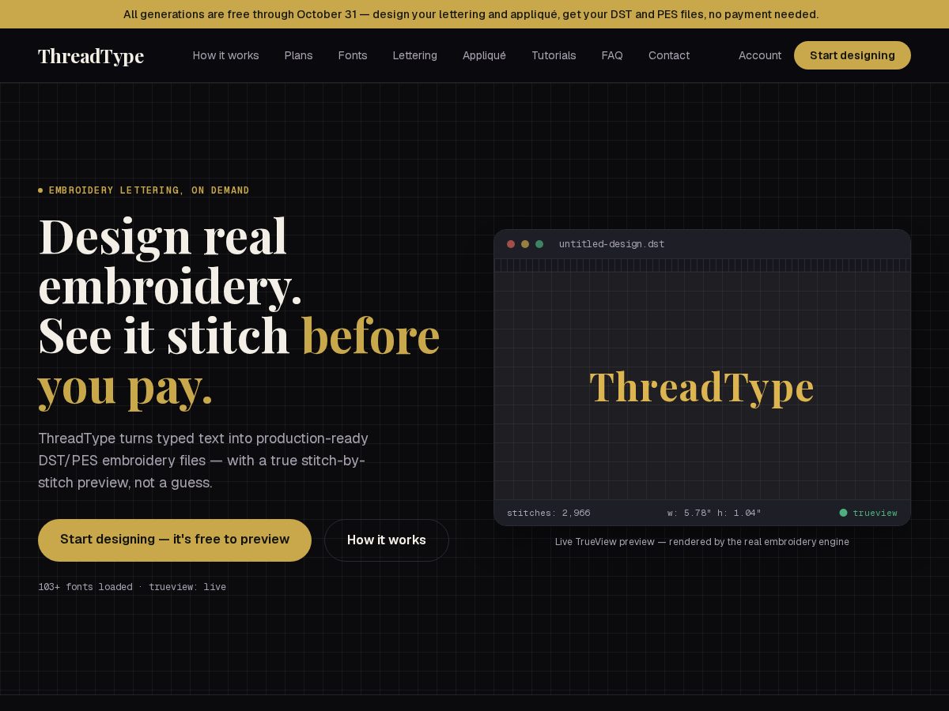Viewport: 949px width, 711px height.
Task: Click the 103+ fonts loaded status text
Action: click(132, 587)
